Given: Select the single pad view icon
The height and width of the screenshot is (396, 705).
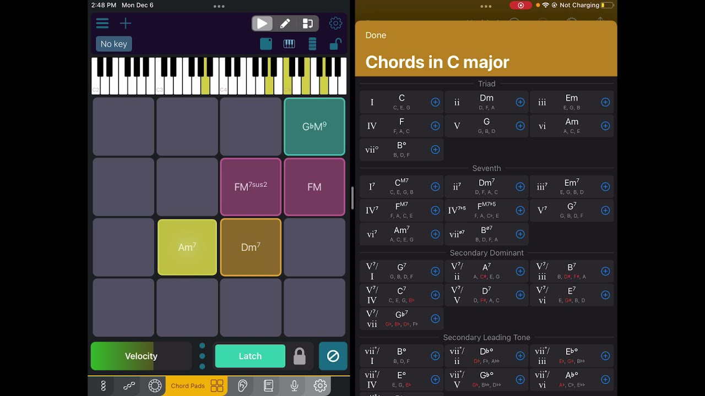Looking at the screenshot, I should [x=266, y=44].
